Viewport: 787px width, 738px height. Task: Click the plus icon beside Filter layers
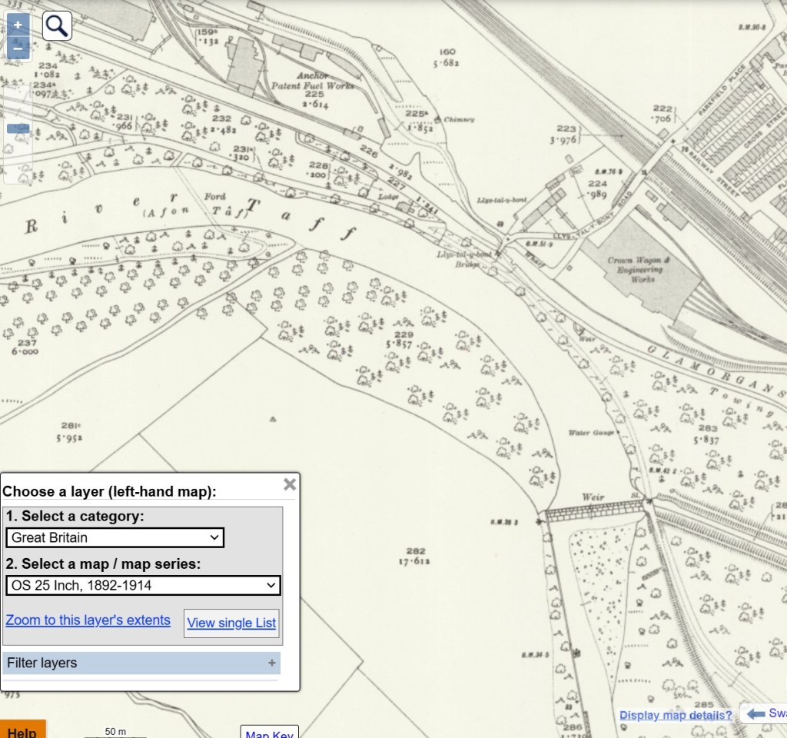coord(271,663)
